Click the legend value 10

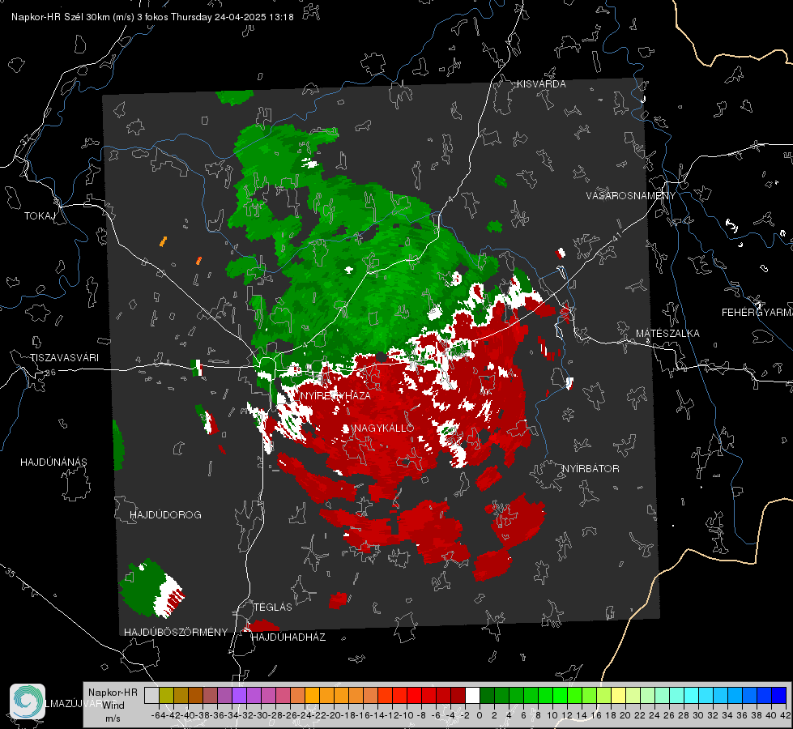click(x=552, y=715)
